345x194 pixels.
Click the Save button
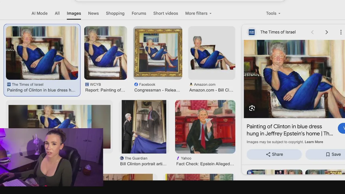click(x=325, y=154)
